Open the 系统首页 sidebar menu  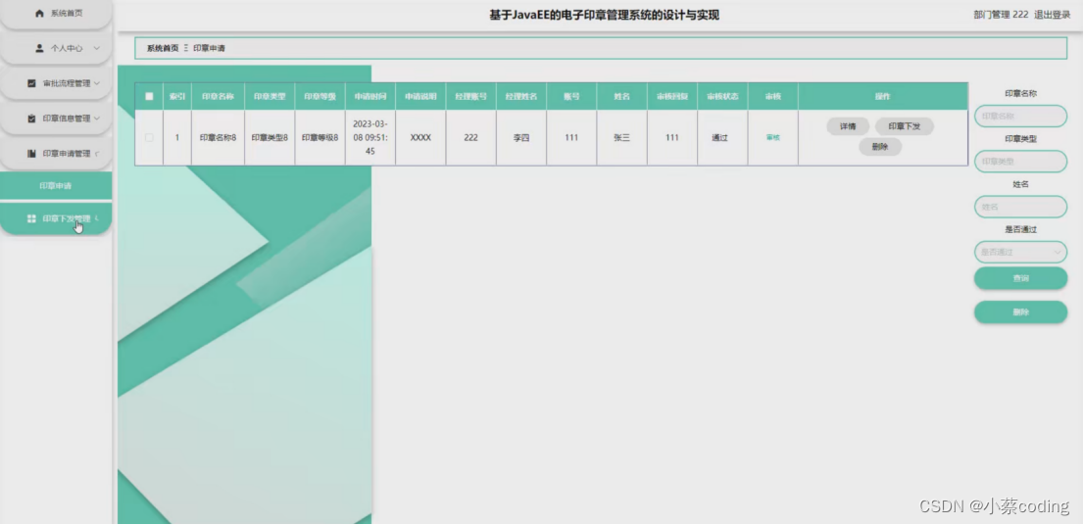coord(56,14)
